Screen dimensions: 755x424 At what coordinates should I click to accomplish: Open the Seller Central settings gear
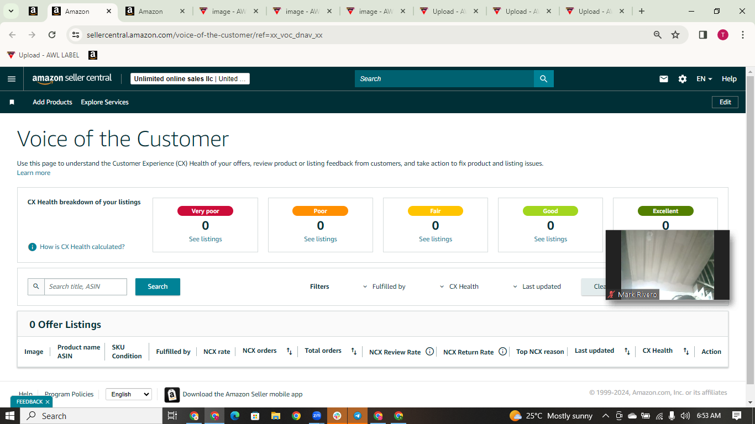click(x=683, y=79)
